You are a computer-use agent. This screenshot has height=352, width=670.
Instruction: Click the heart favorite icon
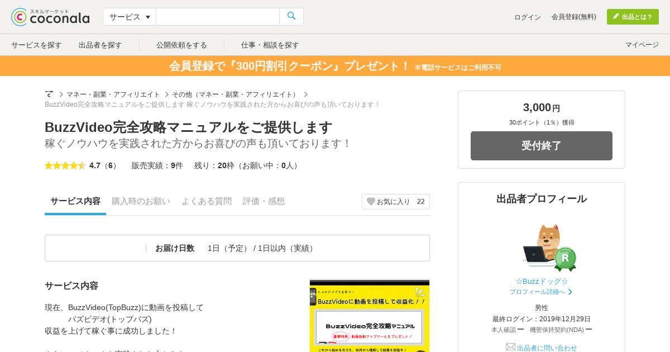tap(371, 202)
